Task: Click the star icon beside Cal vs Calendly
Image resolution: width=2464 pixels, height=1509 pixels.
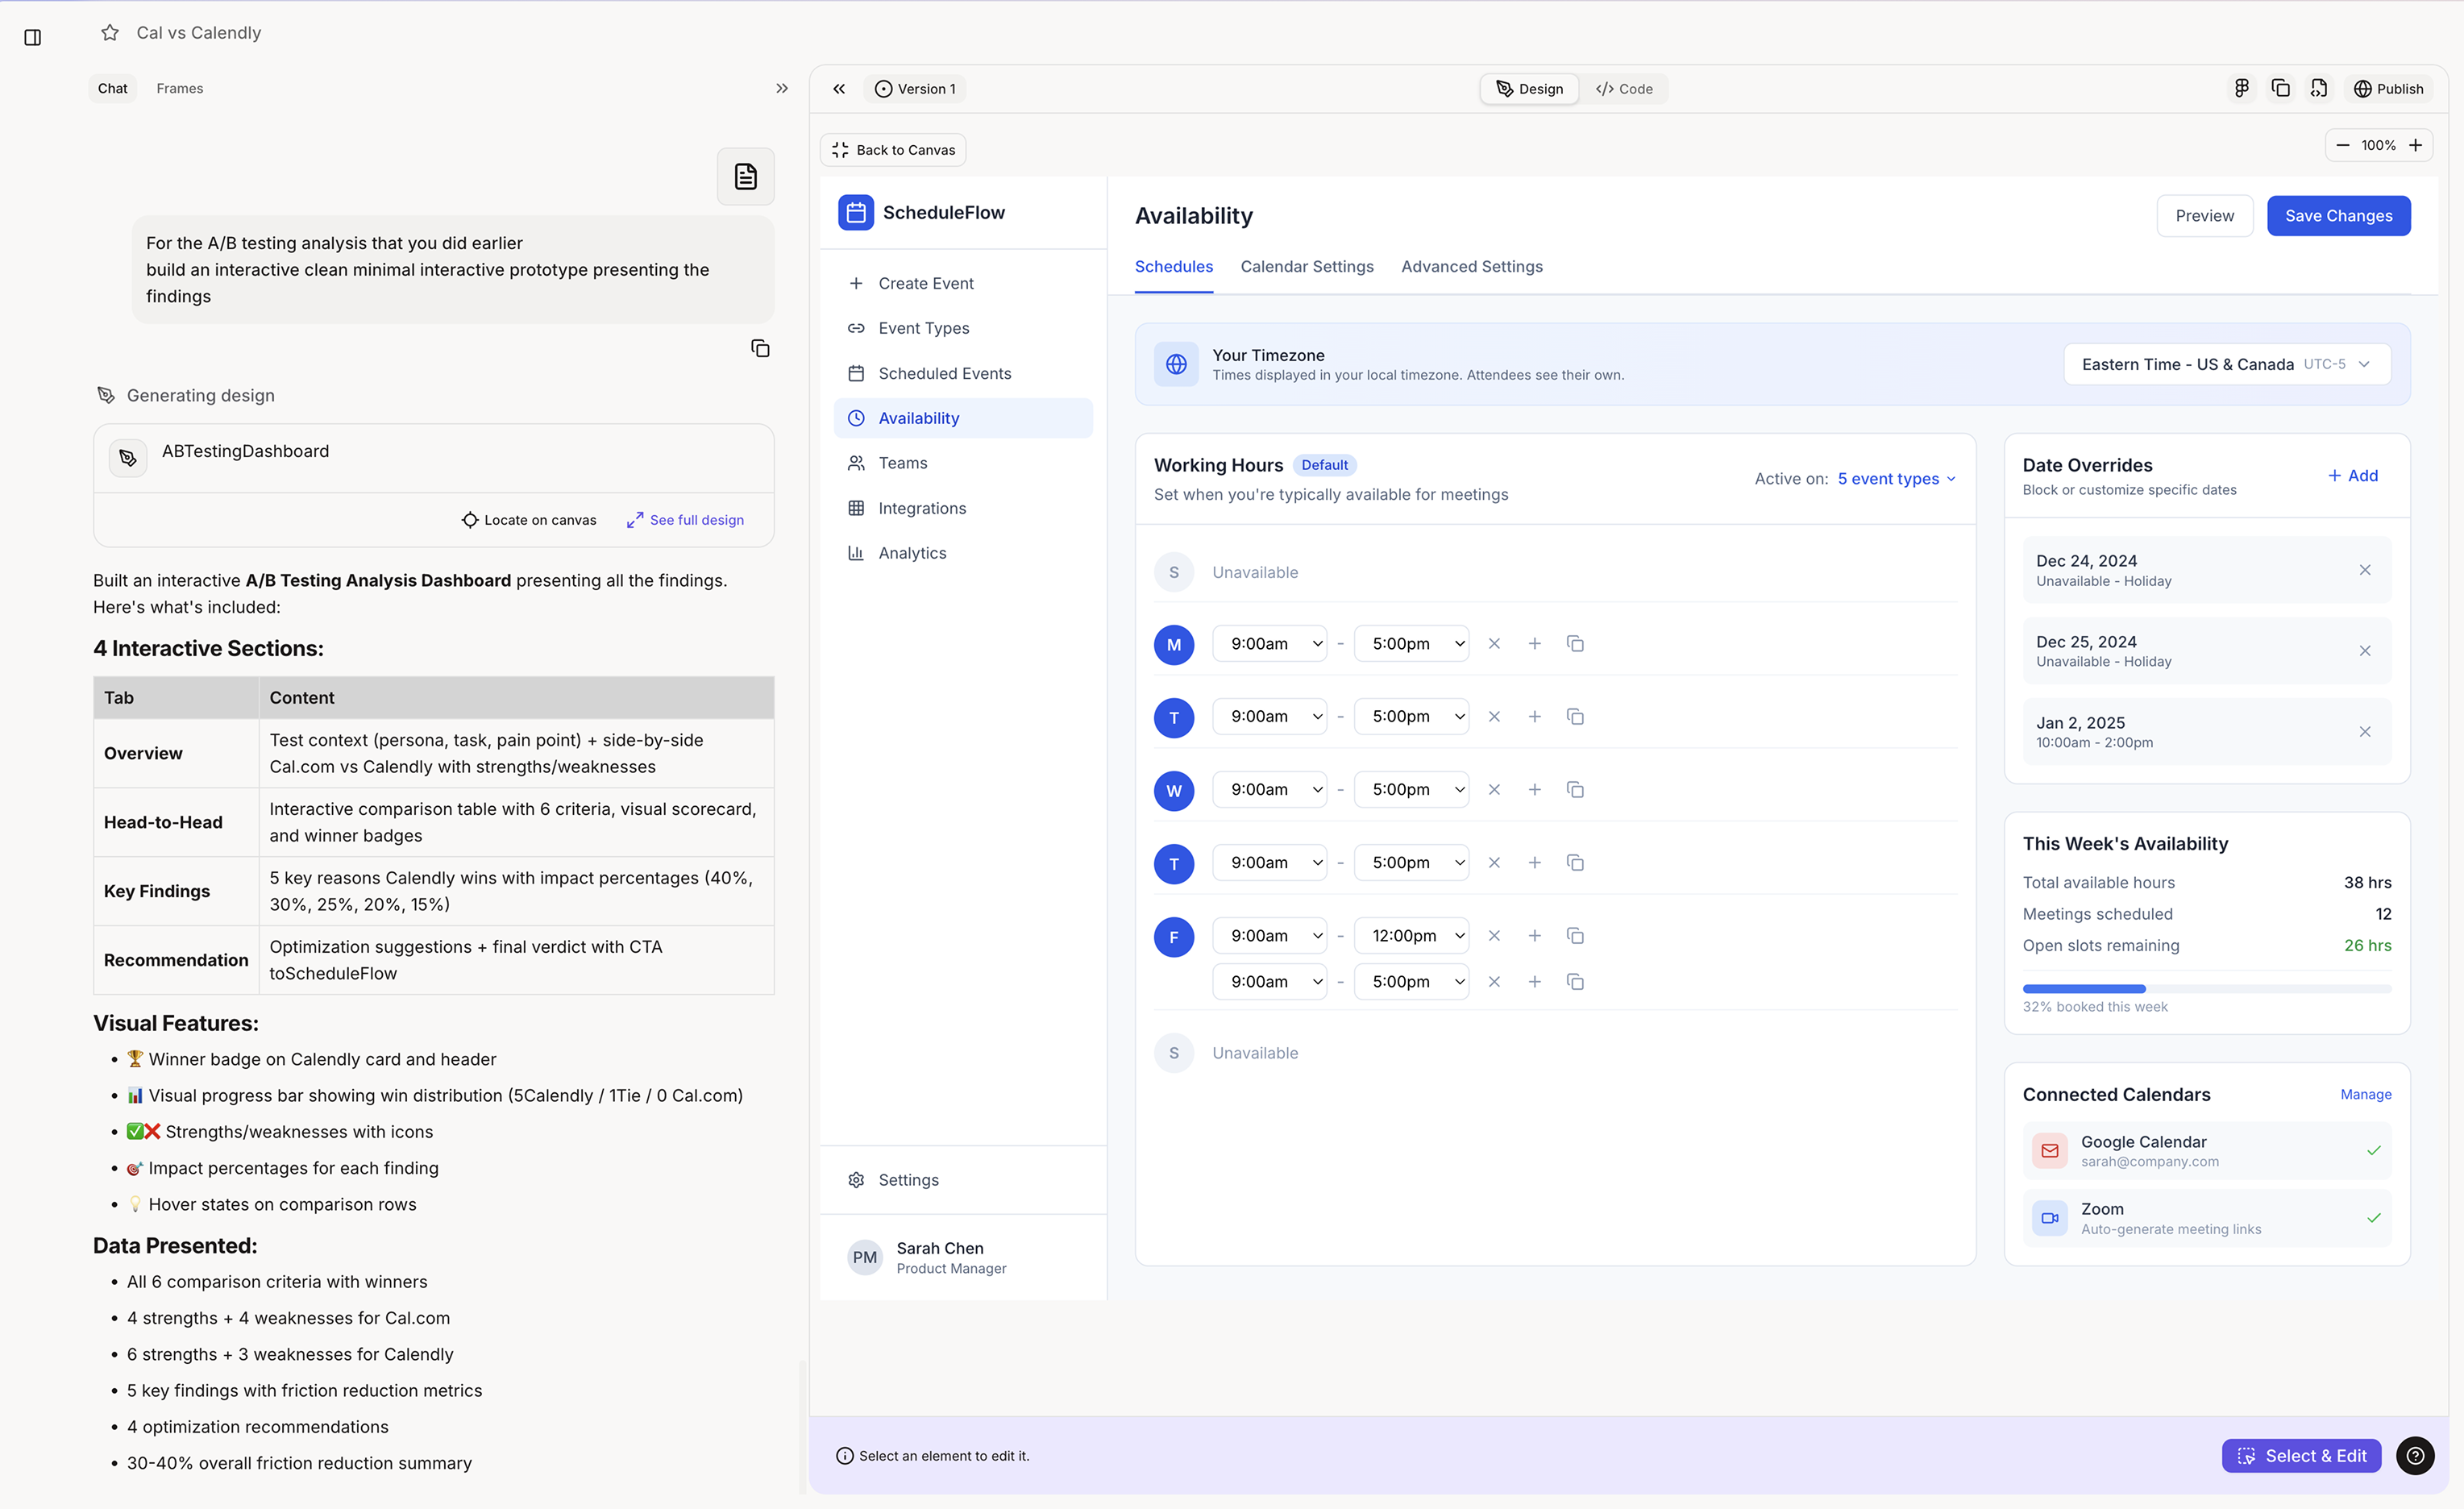Action: [110, 33]
